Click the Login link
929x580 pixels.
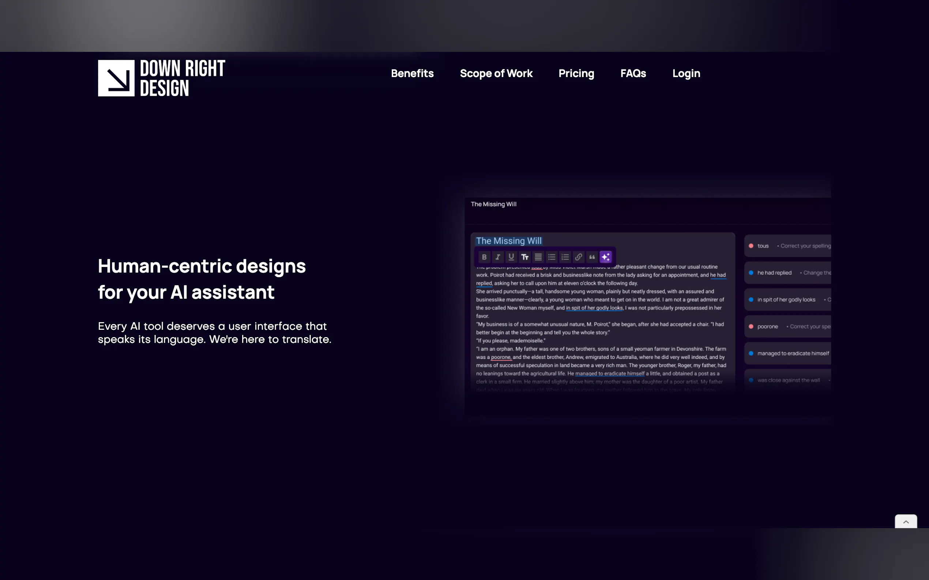[686, 73]
